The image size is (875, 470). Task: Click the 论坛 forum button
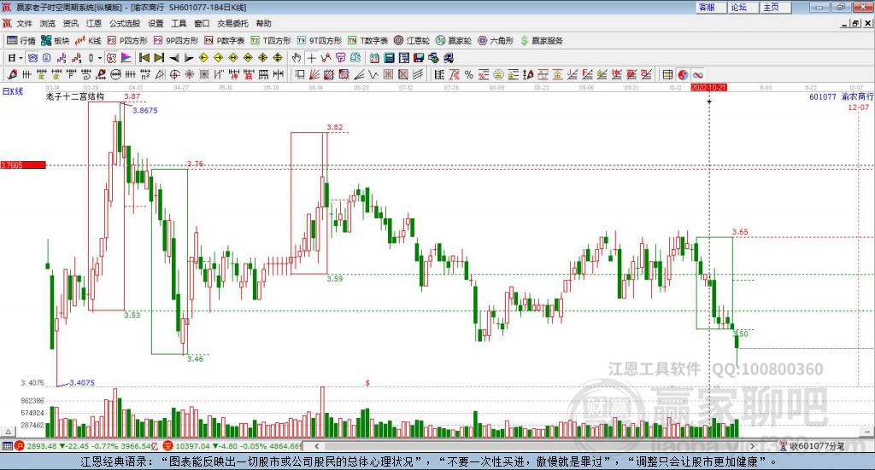pos(738,7)
